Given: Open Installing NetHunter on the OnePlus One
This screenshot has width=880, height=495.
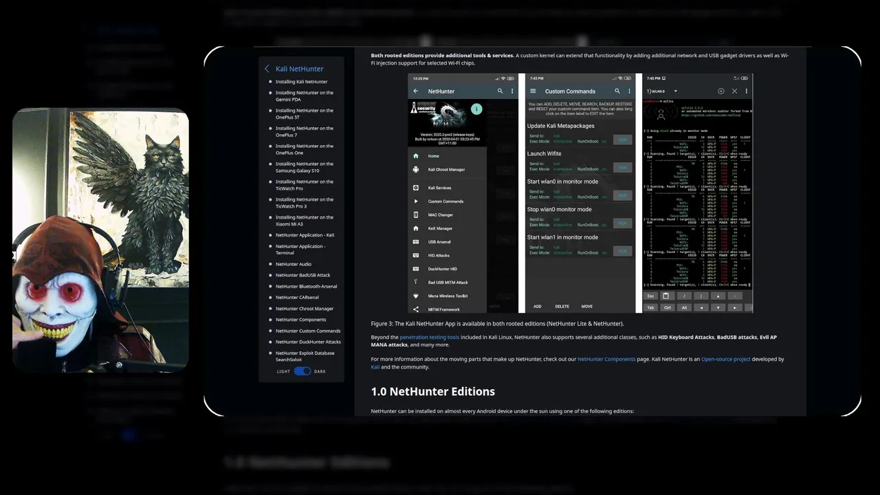Looking at the screenshot, I should (305, 149).
